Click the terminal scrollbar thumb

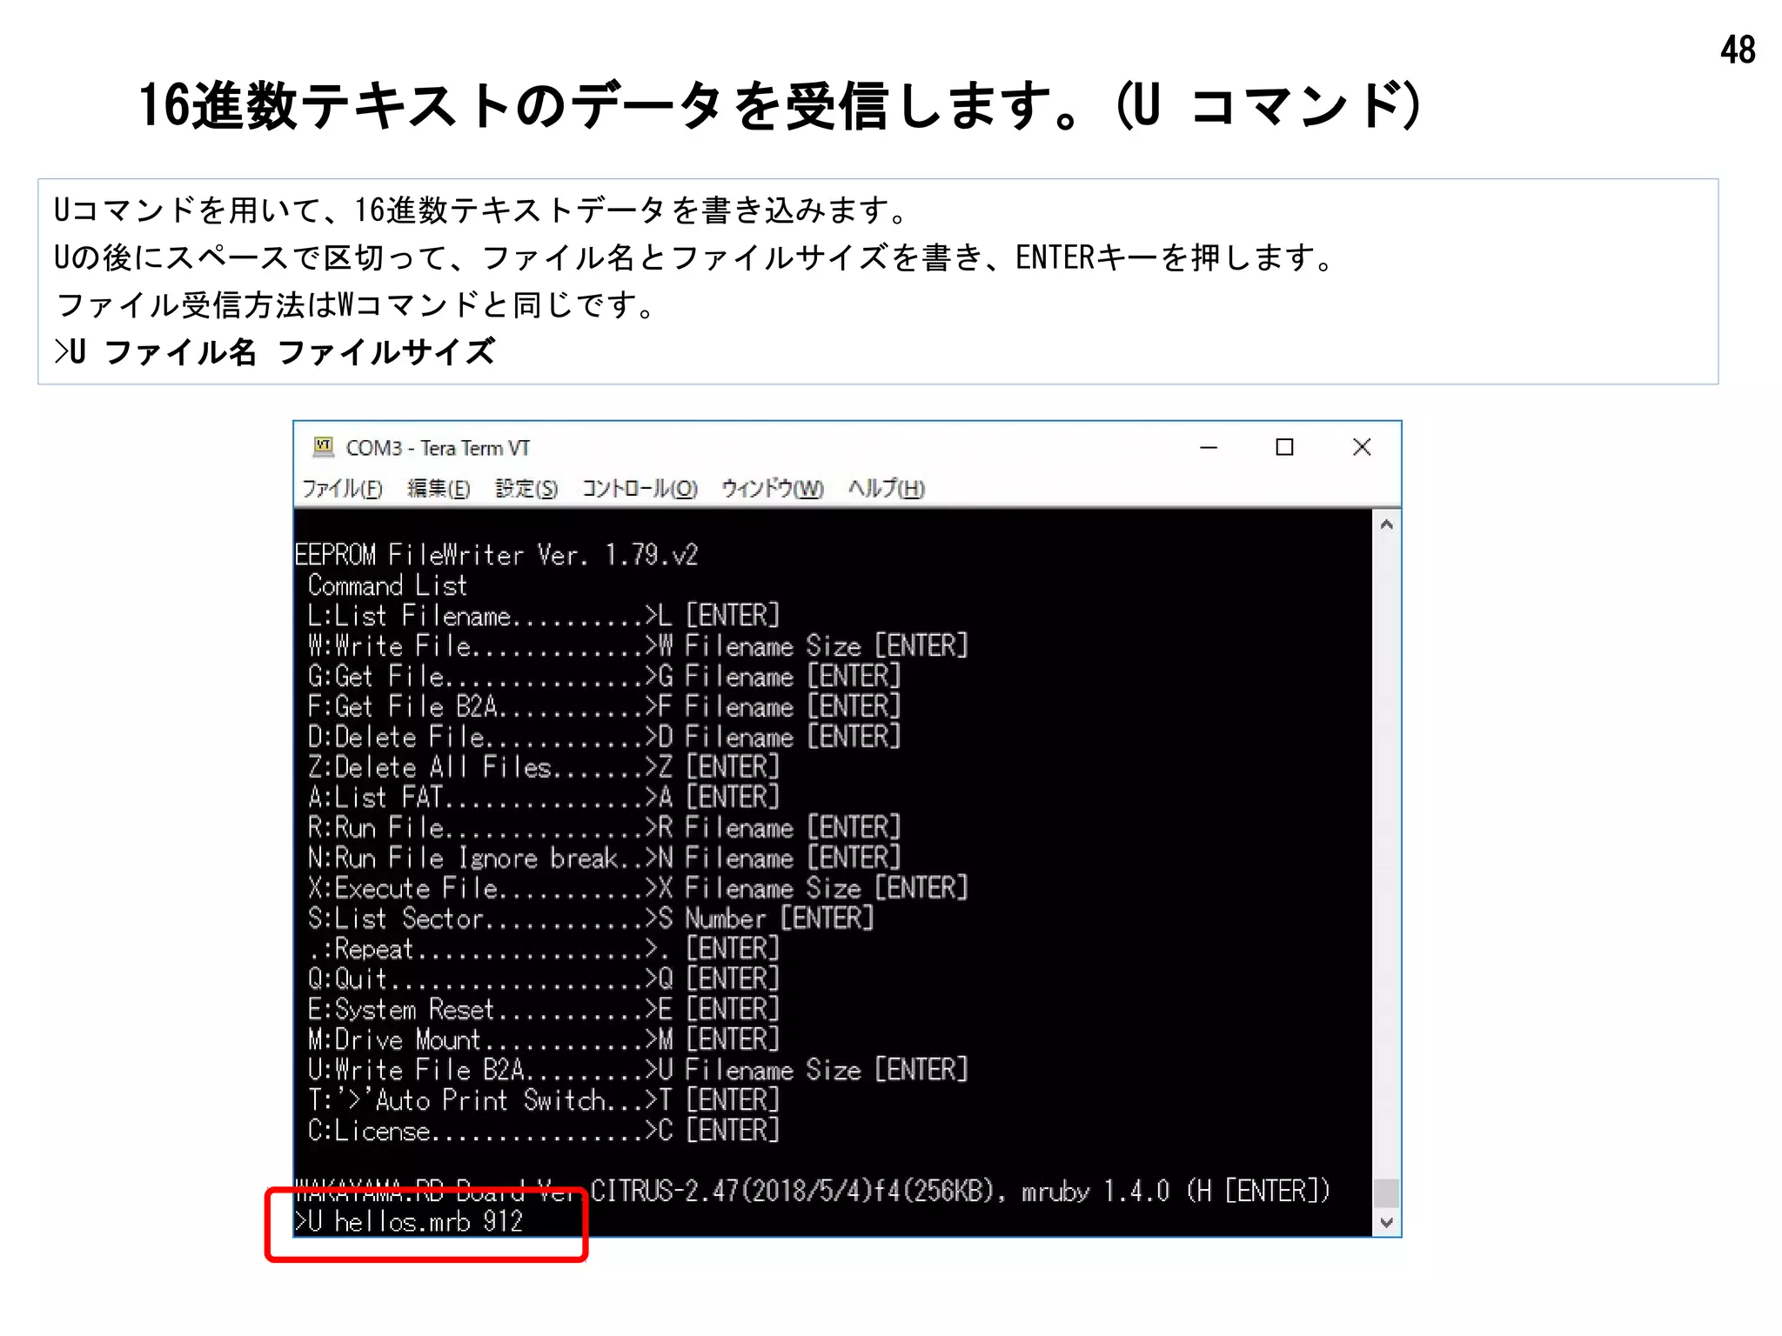click(1387, 1192)
